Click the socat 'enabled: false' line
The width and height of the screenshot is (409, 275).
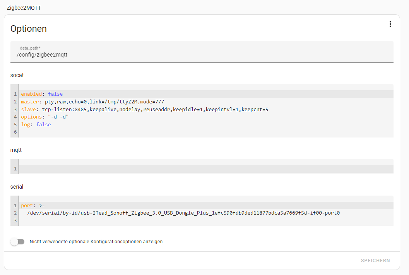click(x=206, y=94)
